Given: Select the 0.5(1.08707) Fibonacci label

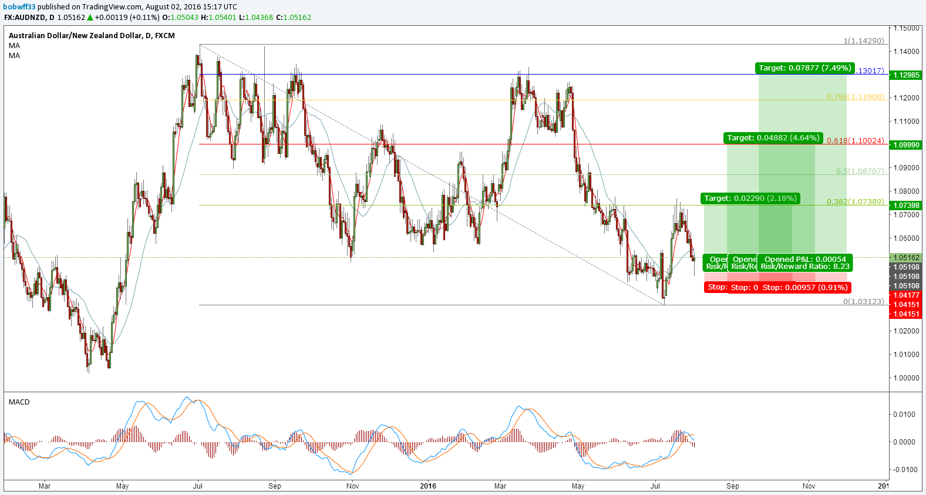Looking at the screenshot, I should (860, 171).
